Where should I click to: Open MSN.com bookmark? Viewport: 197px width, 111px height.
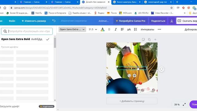point(125,13)
